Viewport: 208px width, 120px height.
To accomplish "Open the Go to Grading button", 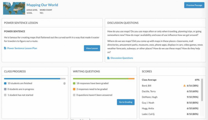I will click(126, 102).
